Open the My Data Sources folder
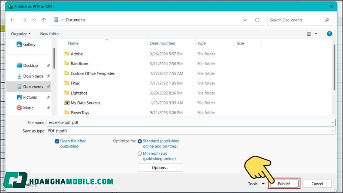This screenshot has width=343, height=193. coord(85,103)
